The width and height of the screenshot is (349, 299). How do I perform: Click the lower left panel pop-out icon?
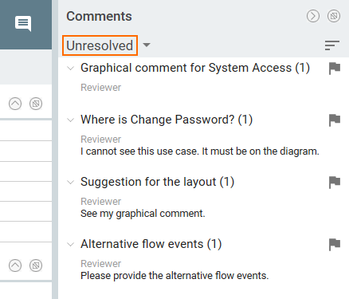pyautogui.click(x=36, y=266)
